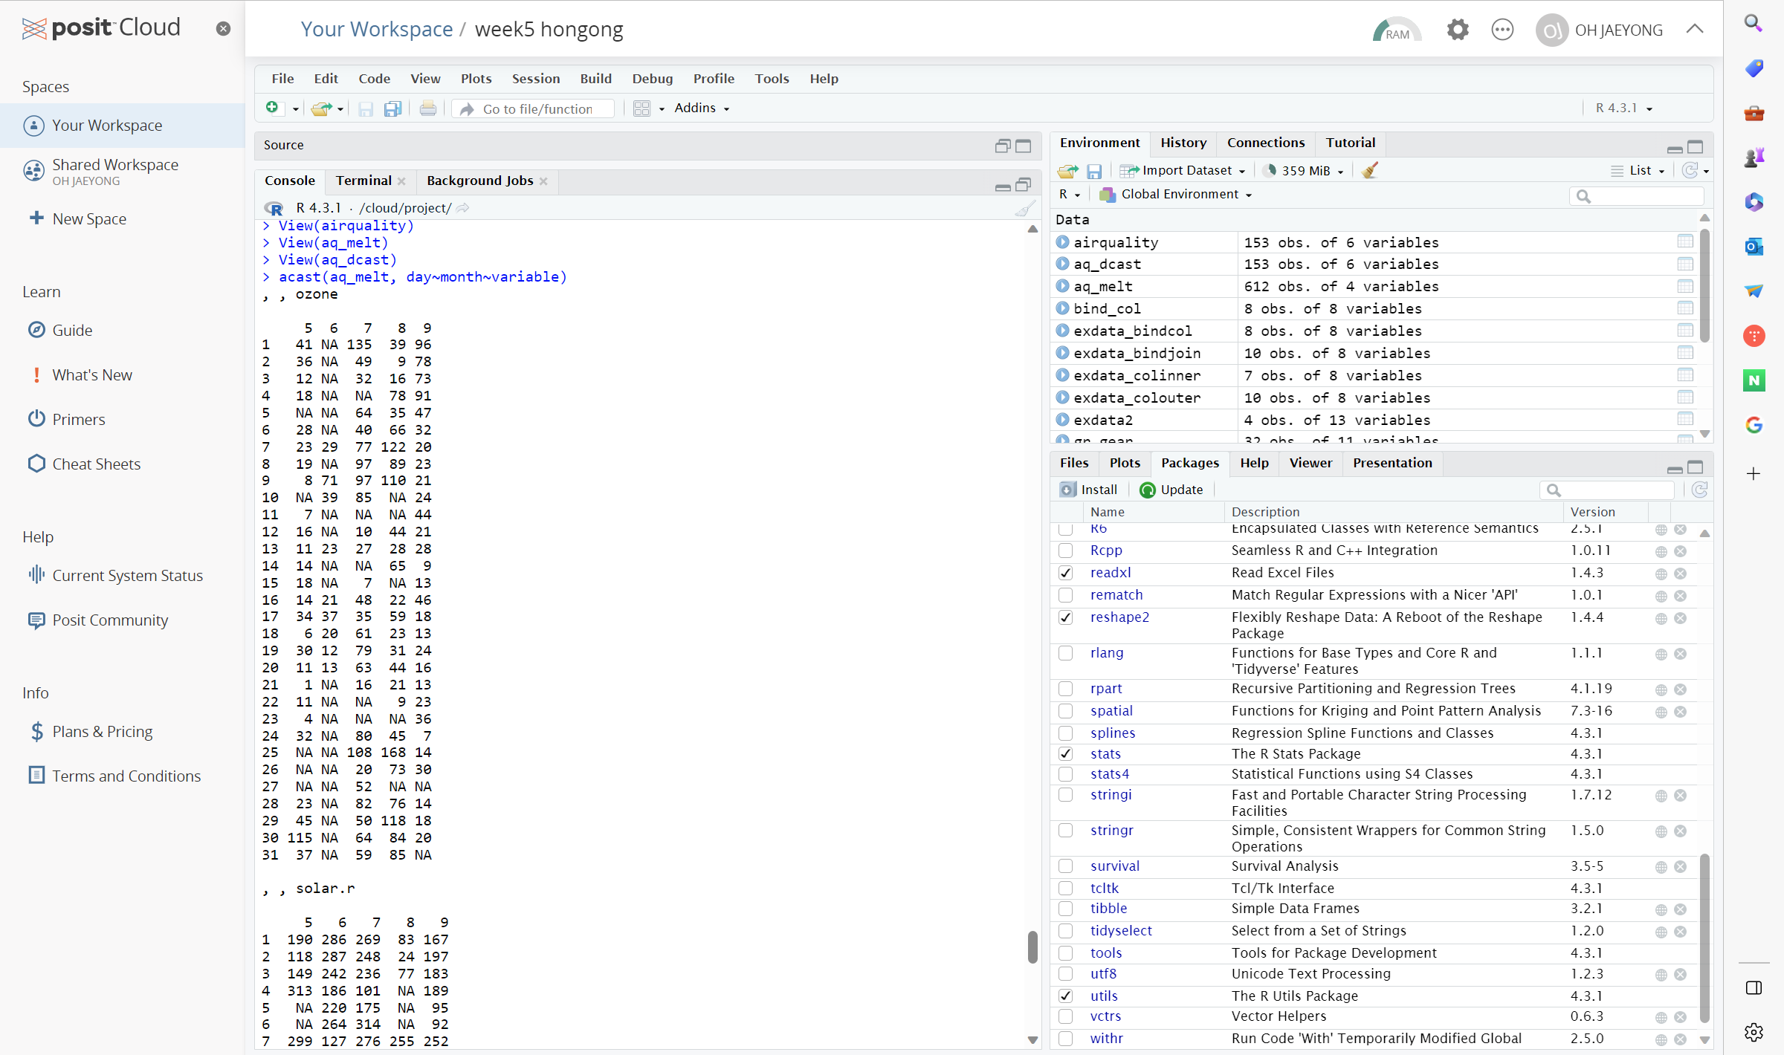This screenshot has width=1784, height=1055.
Task: Open the new file plus icon
Action: pyautogui.click(x=273, y=108)
